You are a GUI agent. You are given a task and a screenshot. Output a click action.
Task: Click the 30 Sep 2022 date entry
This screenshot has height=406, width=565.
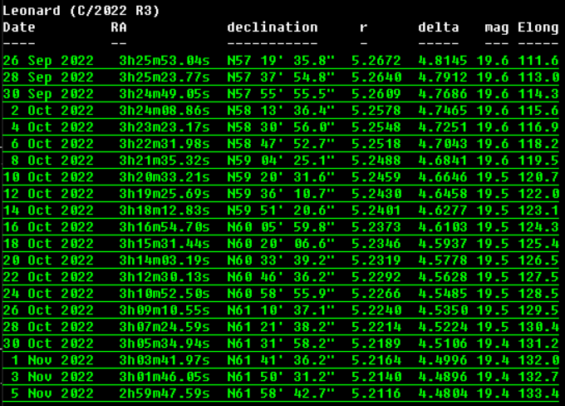point(48,94)
